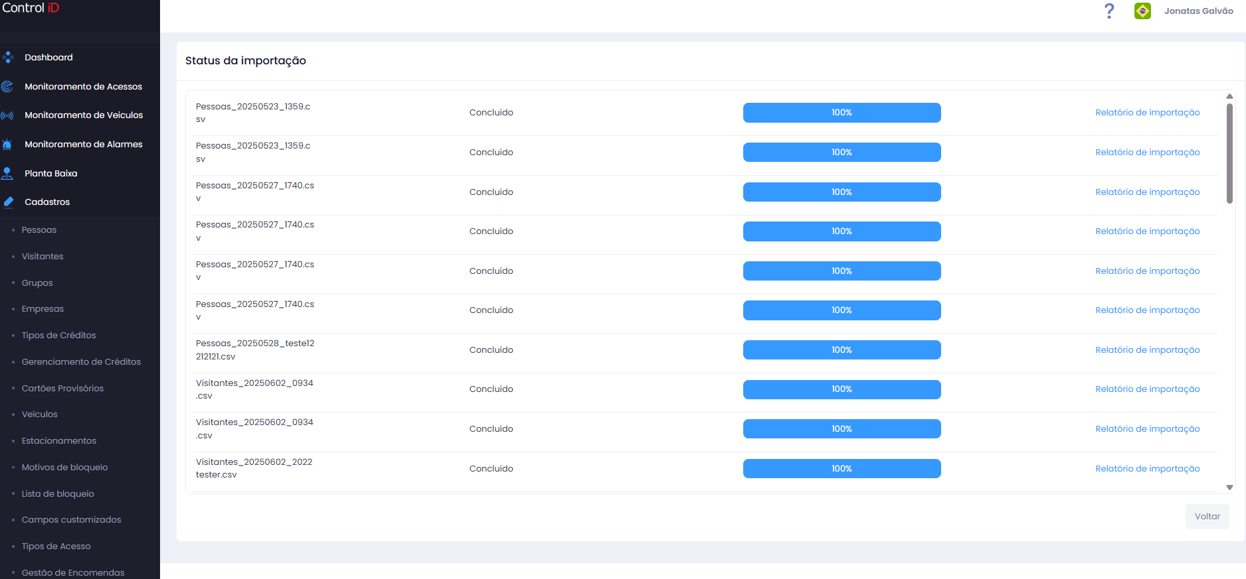This screenshot has height=579, width=1246.
Task: Open Estacionamentos submenu
Action: (58, 441)
